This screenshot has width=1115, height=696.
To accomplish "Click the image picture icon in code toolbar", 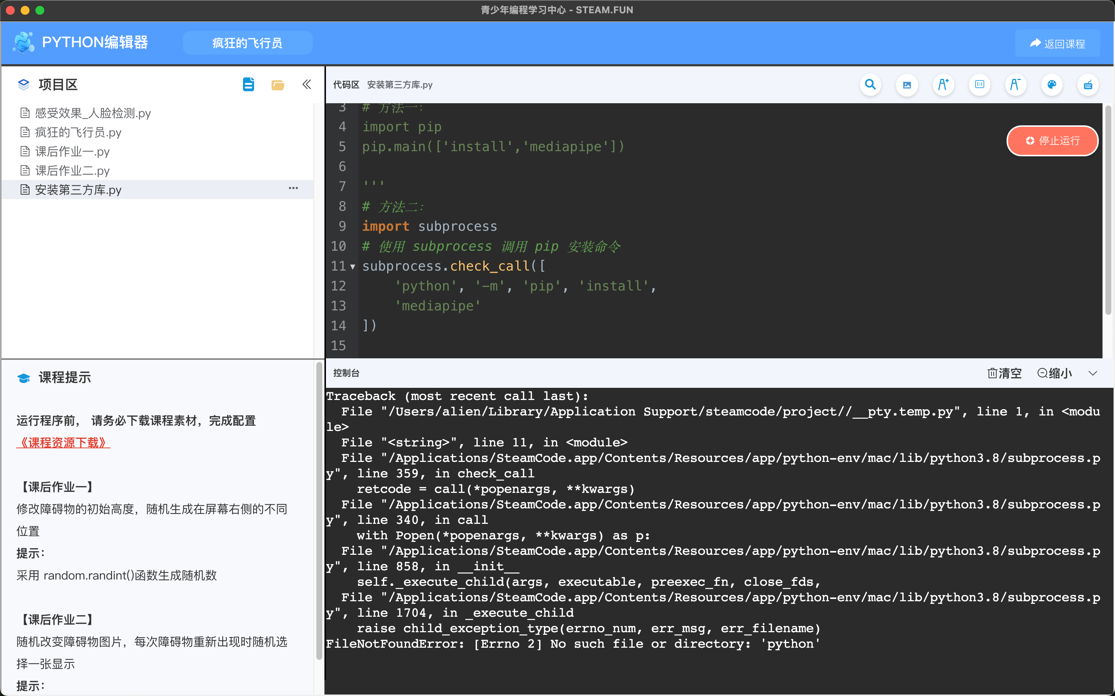I will [x=906, y=85].
